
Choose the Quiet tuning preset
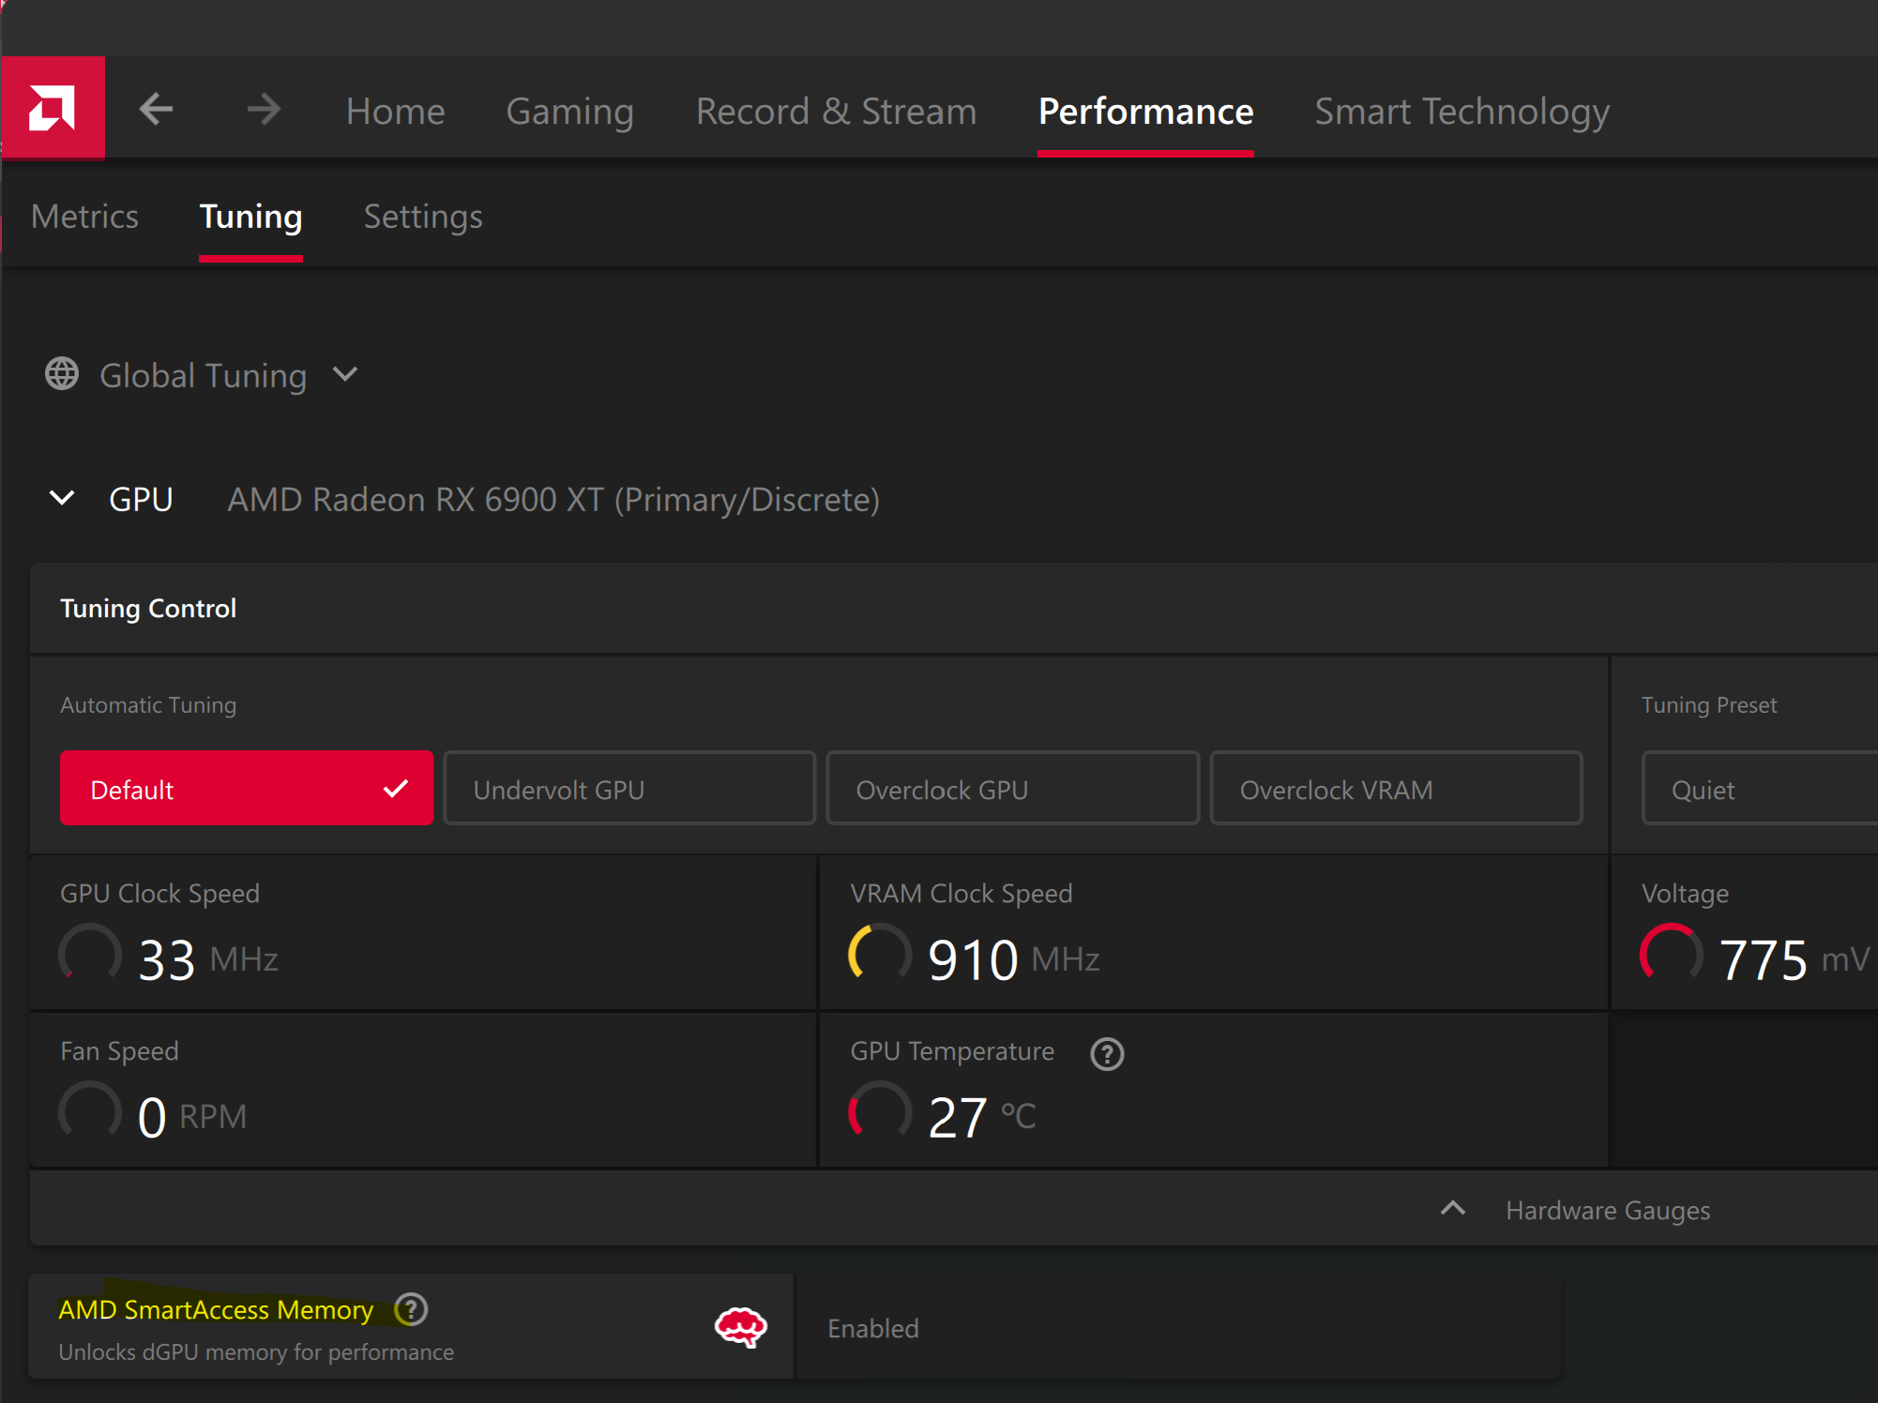click(1754, 789)
